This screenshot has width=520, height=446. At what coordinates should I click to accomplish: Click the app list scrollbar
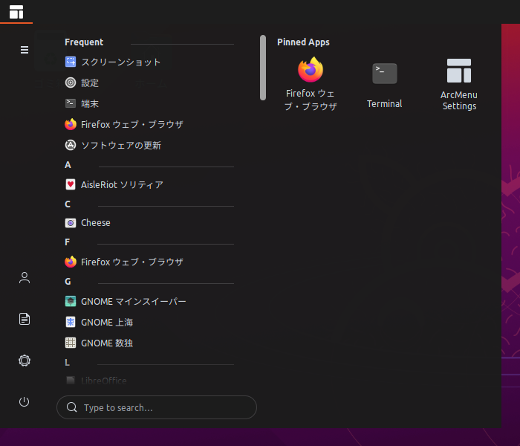point(263,68)
